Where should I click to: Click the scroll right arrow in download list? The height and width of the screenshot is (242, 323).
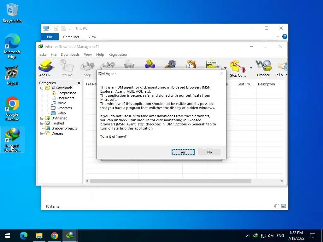point(282,181)
